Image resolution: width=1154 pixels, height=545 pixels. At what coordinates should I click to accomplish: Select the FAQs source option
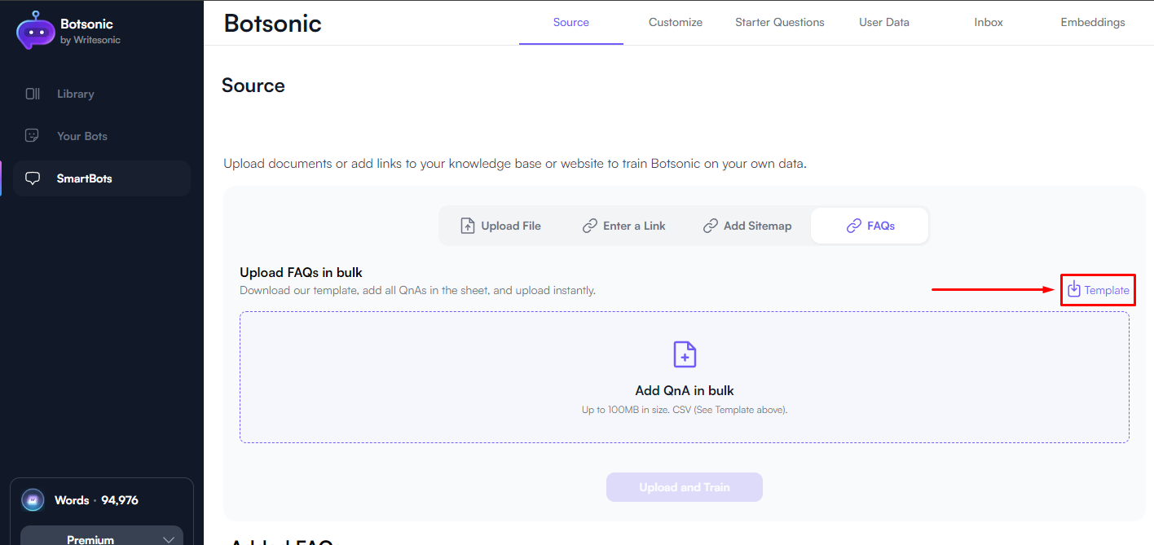pos(870,226)
